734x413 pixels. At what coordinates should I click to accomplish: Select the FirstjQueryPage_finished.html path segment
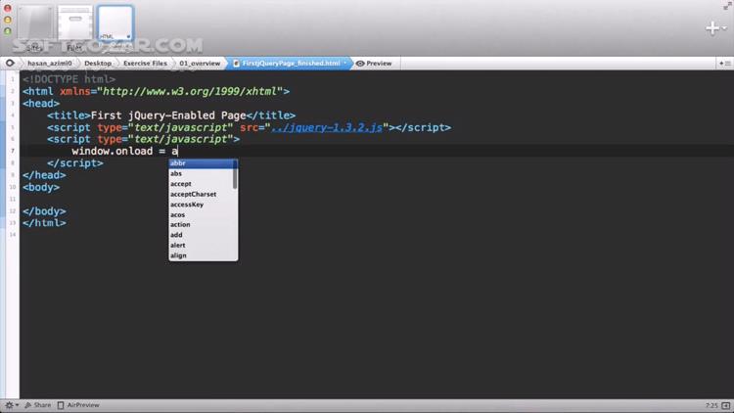292,64
